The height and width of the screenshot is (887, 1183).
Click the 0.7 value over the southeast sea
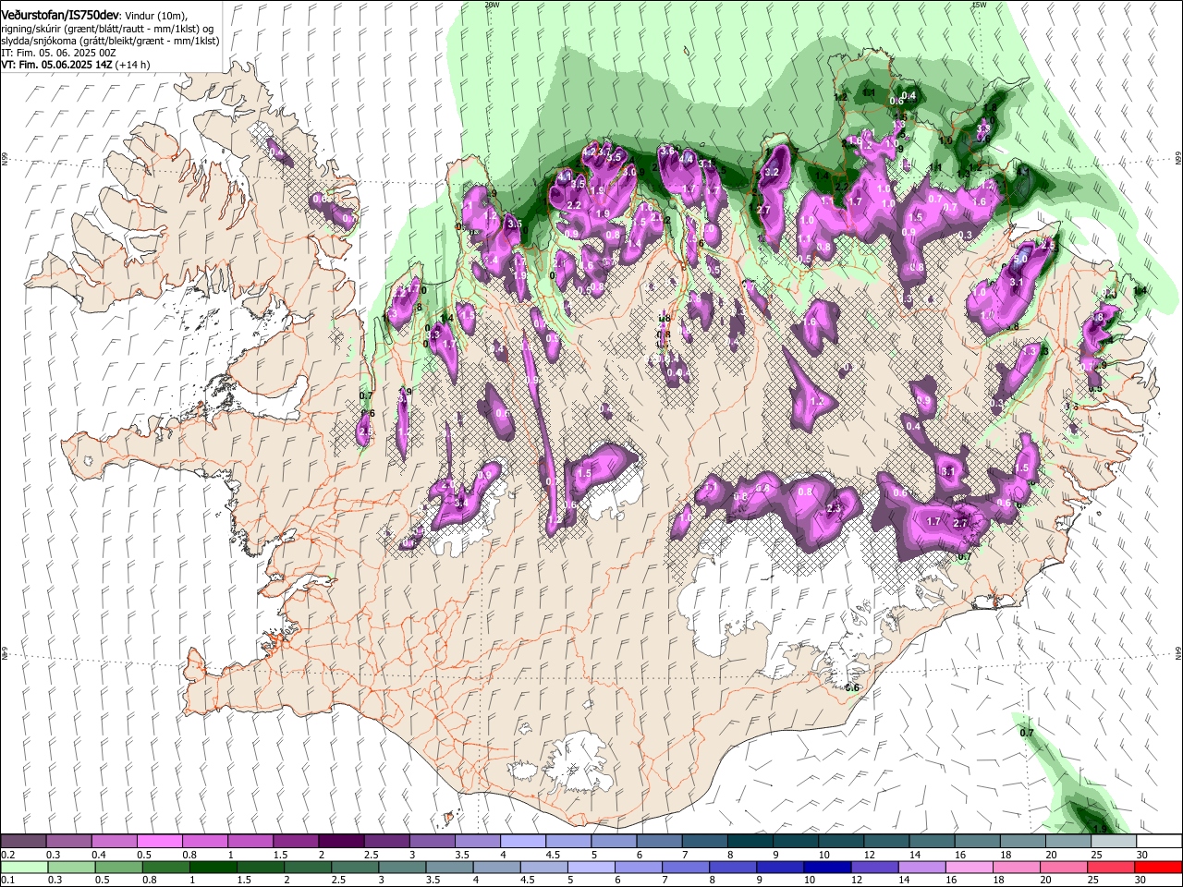1026,733
